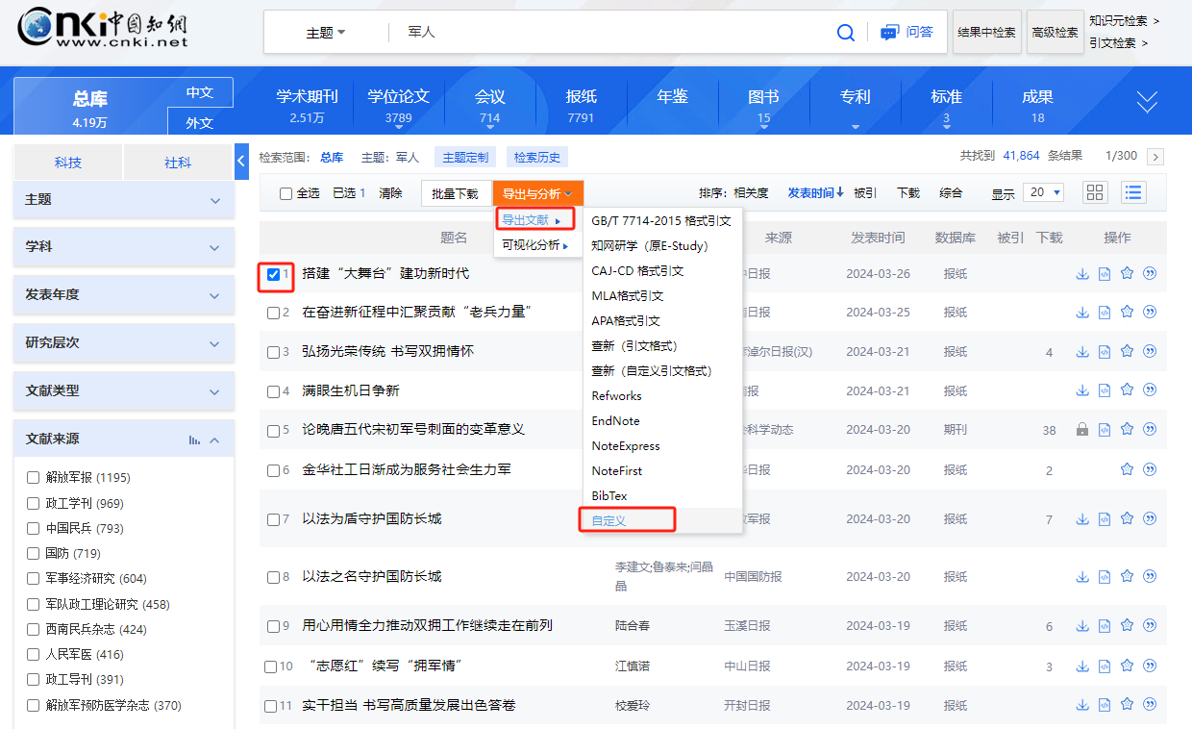
Task: Cite the article 搭建"大舞台"建功新时代
Action: (1150, 273)
